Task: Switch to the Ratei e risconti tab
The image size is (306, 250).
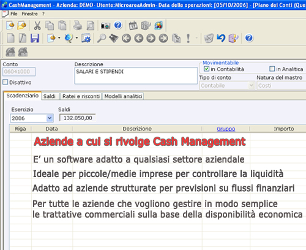Action: pos(81,96)
